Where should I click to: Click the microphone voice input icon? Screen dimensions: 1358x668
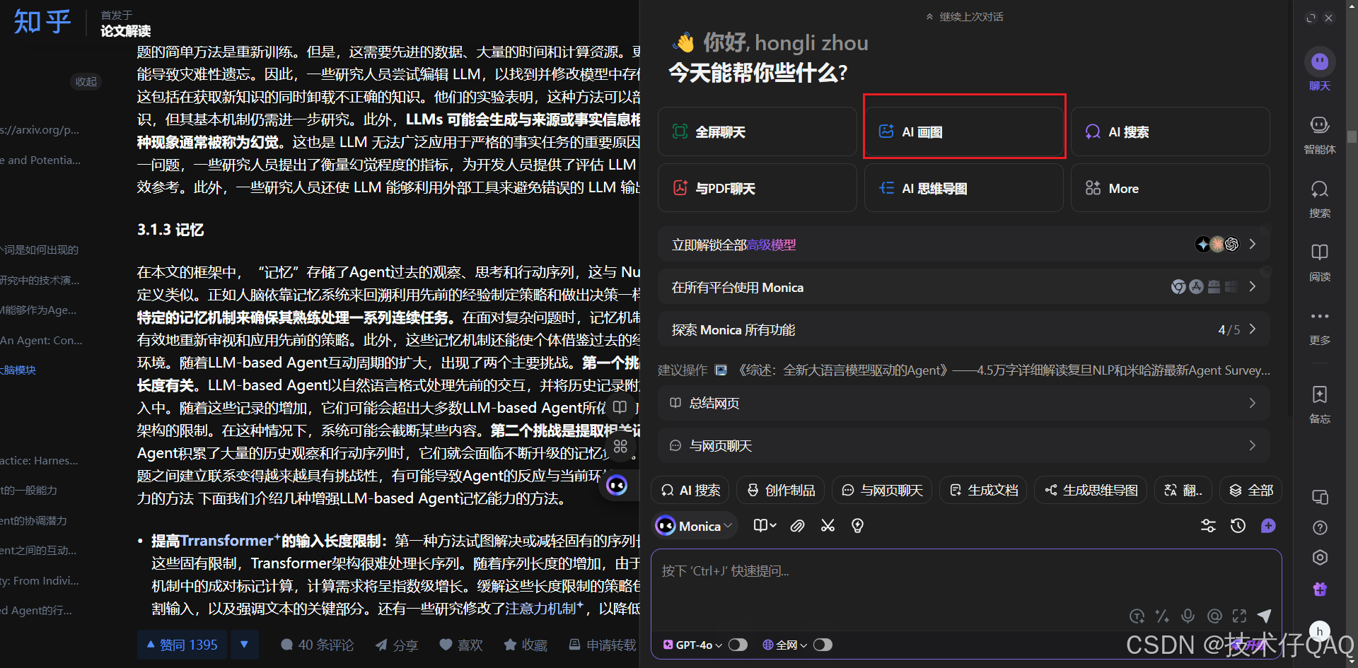[1188, 616]
